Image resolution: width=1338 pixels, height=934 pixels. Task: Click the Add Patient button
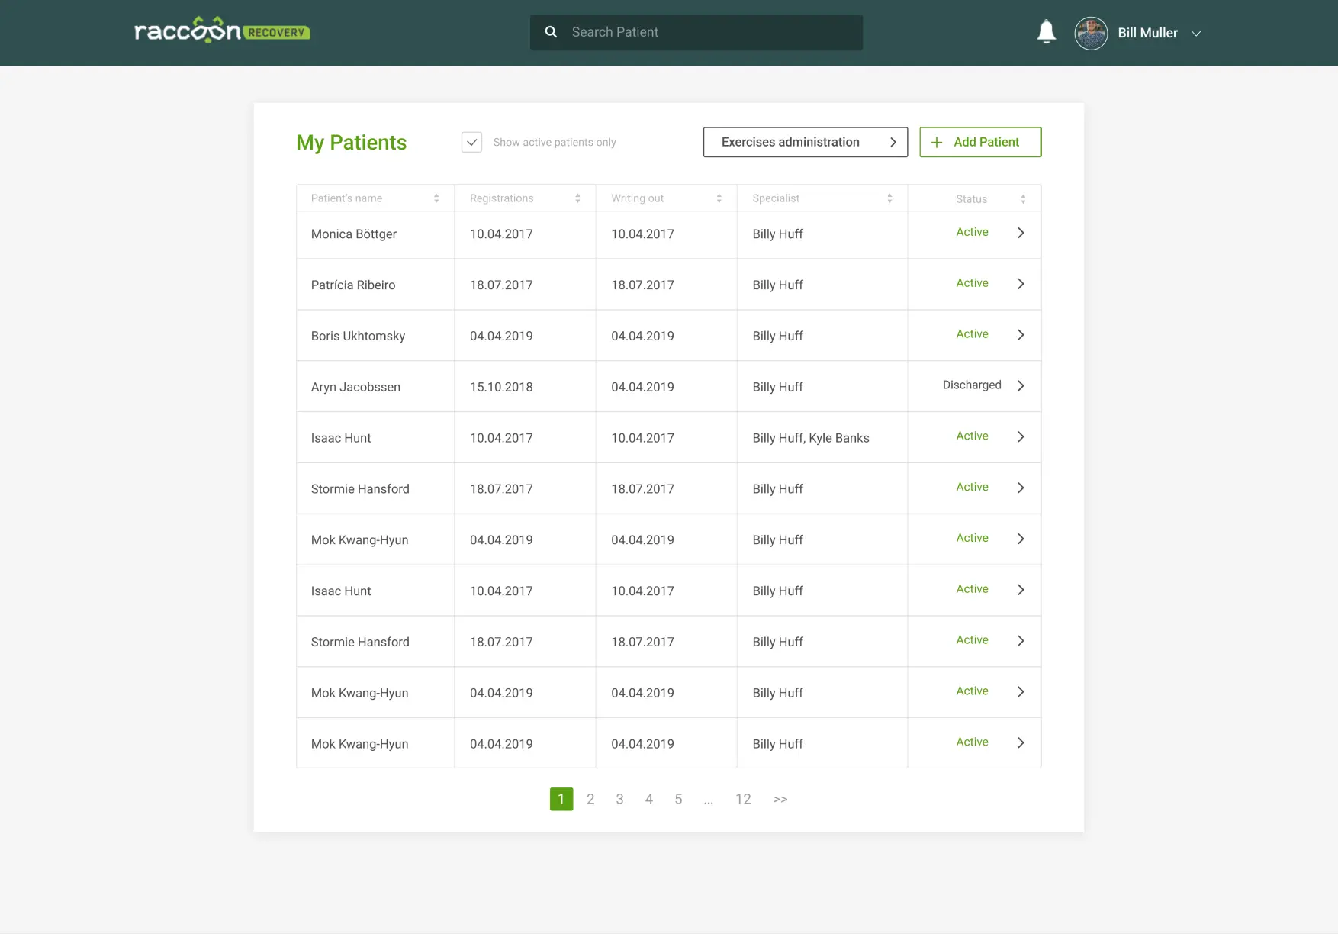click(x=980, y=142)
